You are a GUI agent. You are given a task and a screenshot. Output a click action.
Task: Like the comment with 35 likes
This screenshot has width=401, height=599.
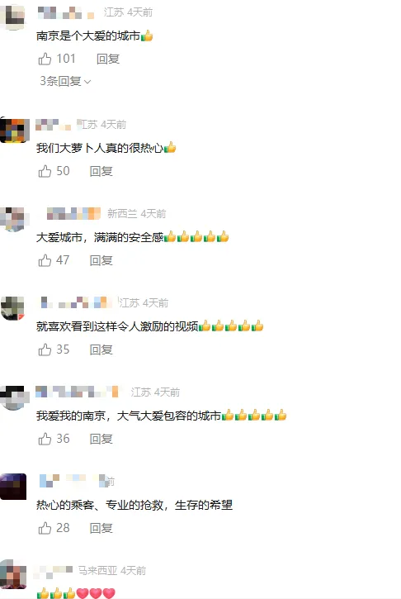tap(45, 349)
